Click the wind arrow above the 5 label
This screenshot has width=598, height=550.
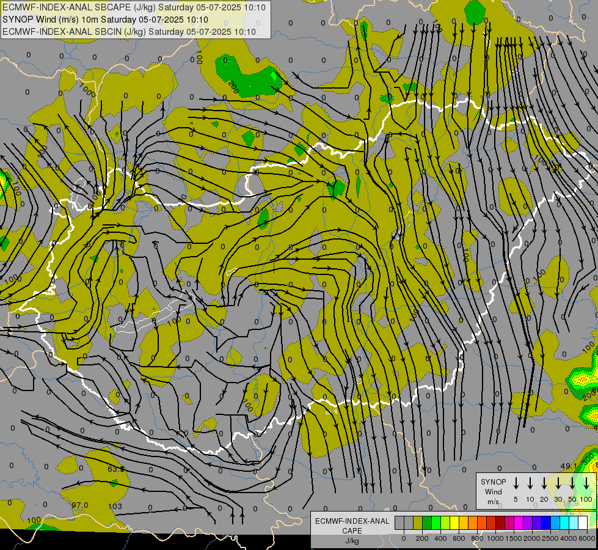pyautogui.click(x=516, y=483)
